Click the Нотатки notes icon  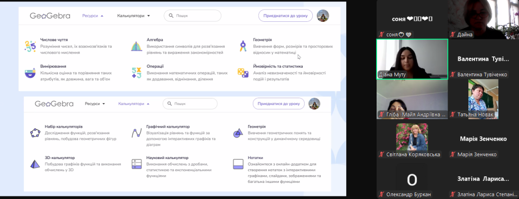point(238,164)
